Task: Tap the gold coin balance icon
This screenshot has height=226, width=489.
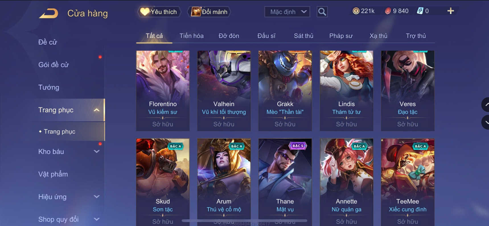Action: tap(356, 11)
